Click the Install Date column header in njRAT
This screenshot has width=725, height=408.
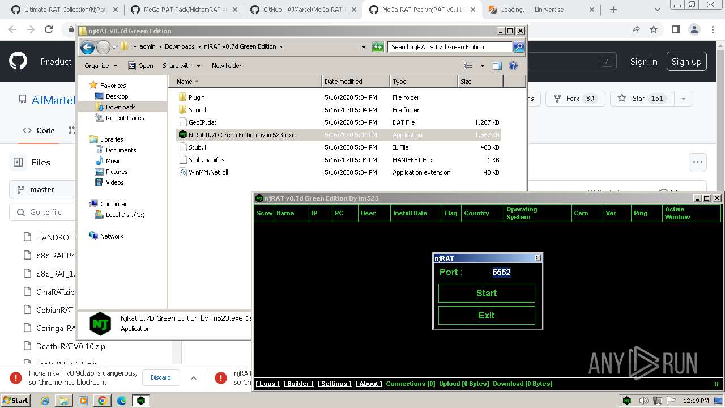click(416, 213)
